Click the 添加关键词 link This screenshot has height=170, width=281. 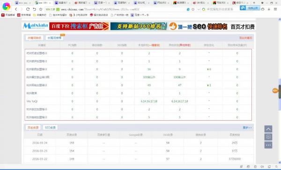pyautogui.click(x=245, y=38)
